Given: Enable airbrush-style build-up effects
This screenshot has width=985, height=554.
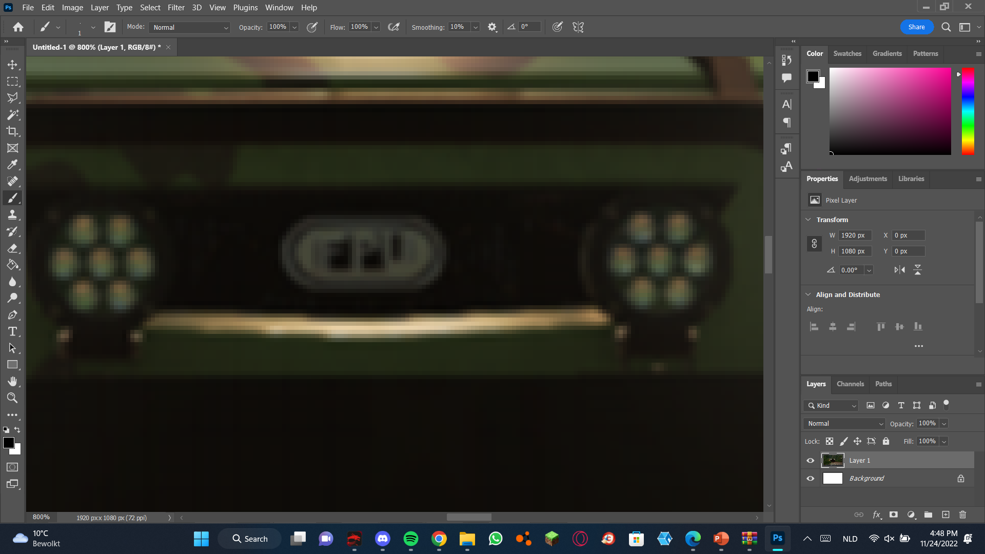Looking at the screenshot, I should click(x=393, y=27).
